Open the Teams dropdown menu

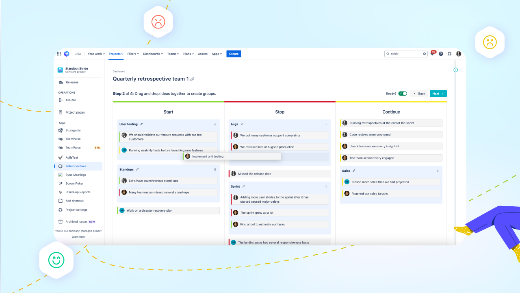(x=173, y=53)
